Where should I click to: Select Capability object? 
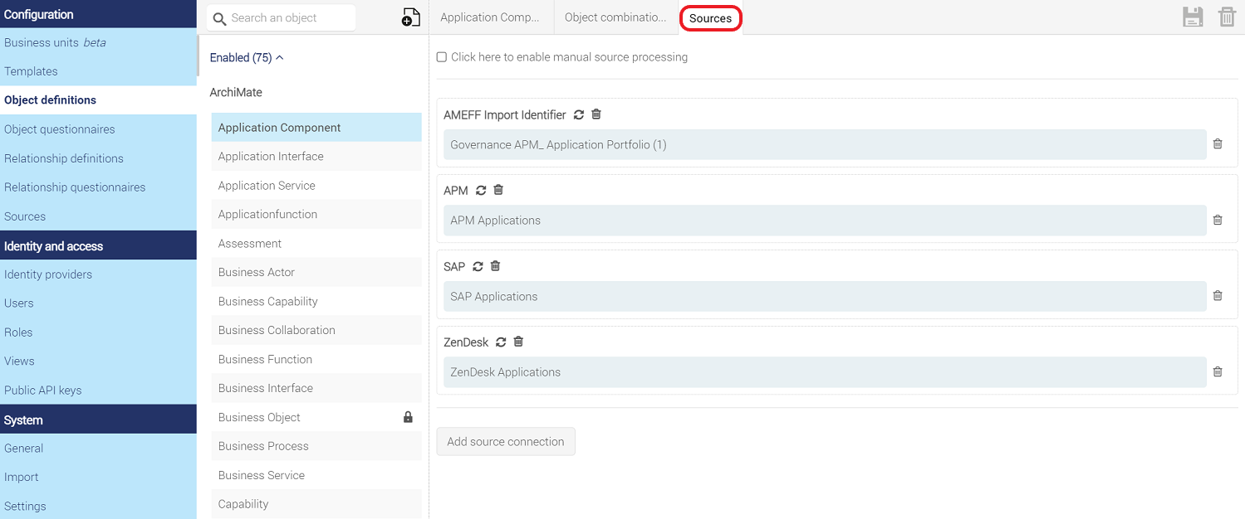tap(316, 504)
